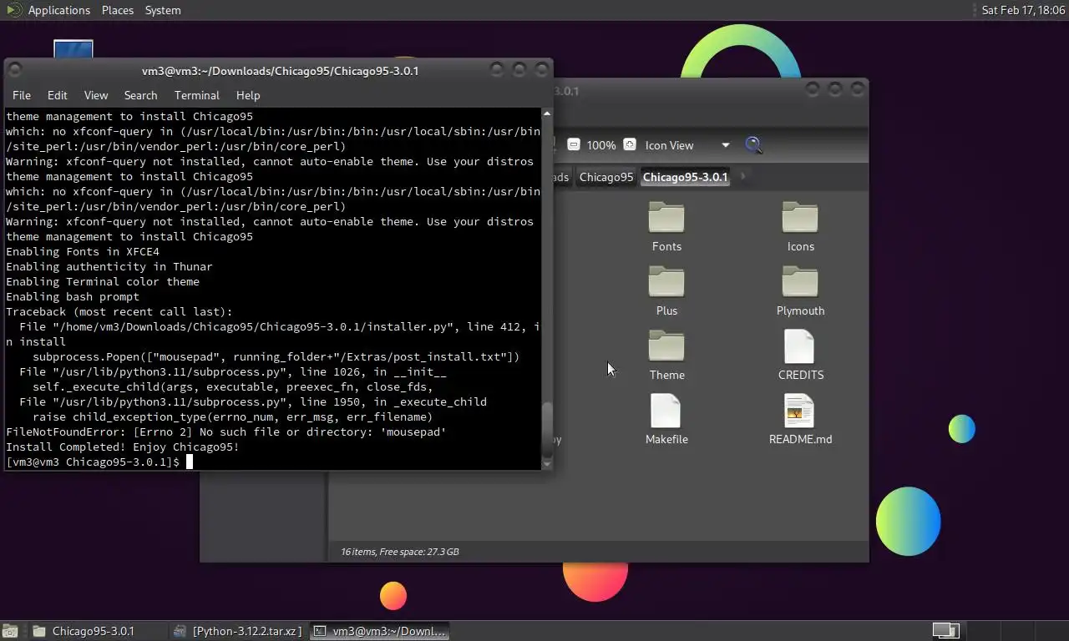Select the Plymouth folder
The image size is (1069, 641).
tap(800, 290)
